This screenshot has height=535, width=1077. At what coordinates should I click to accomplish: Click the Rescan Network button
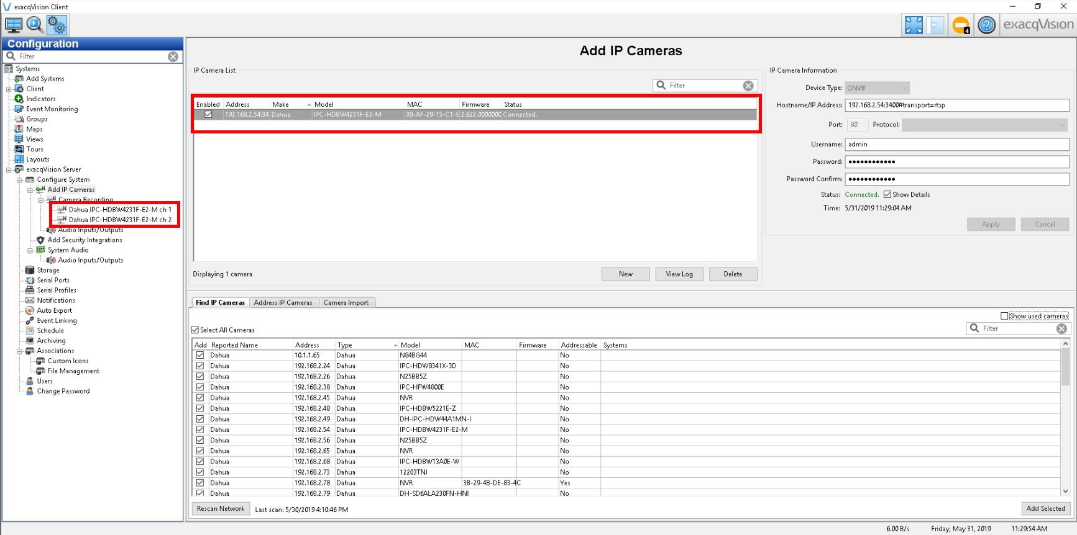(221, 509)
